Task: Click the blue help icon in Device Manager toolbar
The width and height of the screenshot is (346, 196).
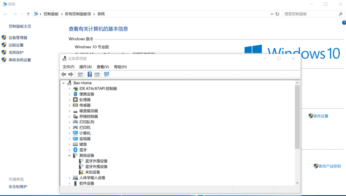Action: (x=90, y=74)
